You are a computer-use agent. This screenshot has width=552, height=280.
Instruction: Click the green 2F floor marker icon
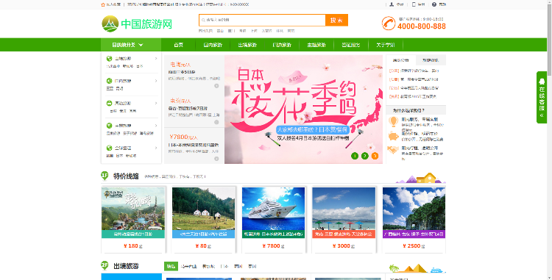[x=105, y=265]
